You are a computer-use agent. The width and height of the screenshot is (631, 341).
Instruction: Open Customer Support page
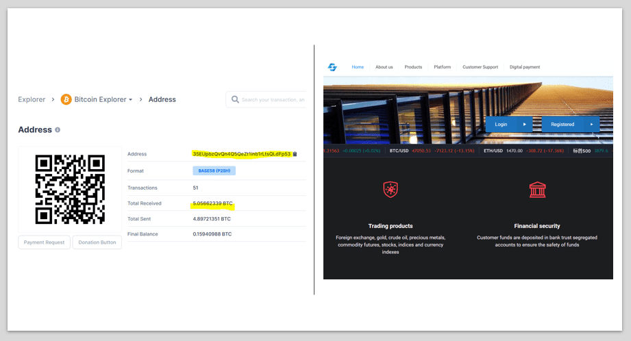pos(480,67)
